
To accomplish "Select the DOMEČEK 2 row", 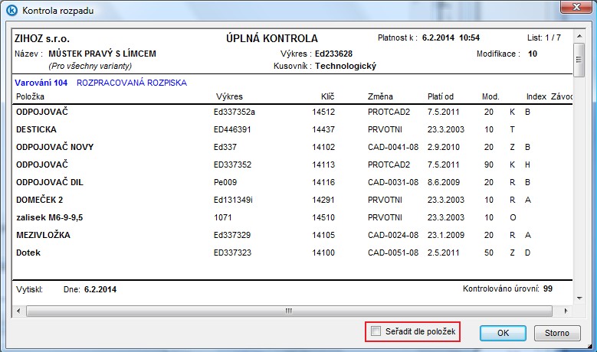I will [293, 200].
